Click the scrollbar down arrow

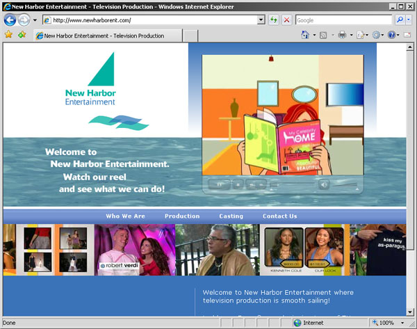(x=410, y=312)
